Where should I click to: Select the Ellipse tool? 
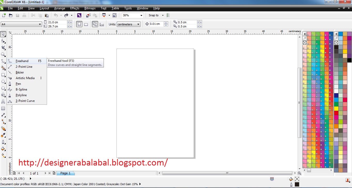(3, 81)
